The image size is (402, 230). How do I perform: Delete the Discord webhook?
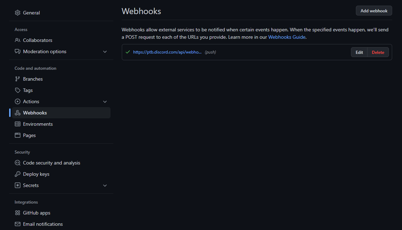[x=378, y=52]
